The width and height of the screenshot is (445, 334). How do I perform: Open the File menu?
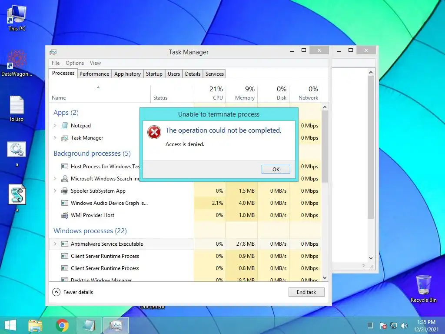56,63
